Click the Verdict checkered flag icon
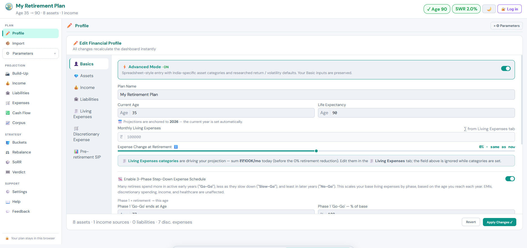The image size is (527, 248). pyautogui.click(x=8, y=172)
